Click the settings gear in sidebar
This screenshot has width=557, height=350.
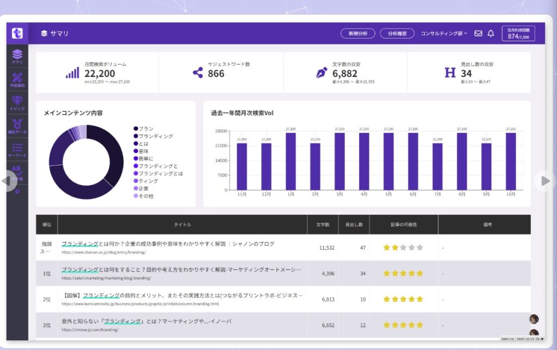pyautogui.click(x=17, y=192)
